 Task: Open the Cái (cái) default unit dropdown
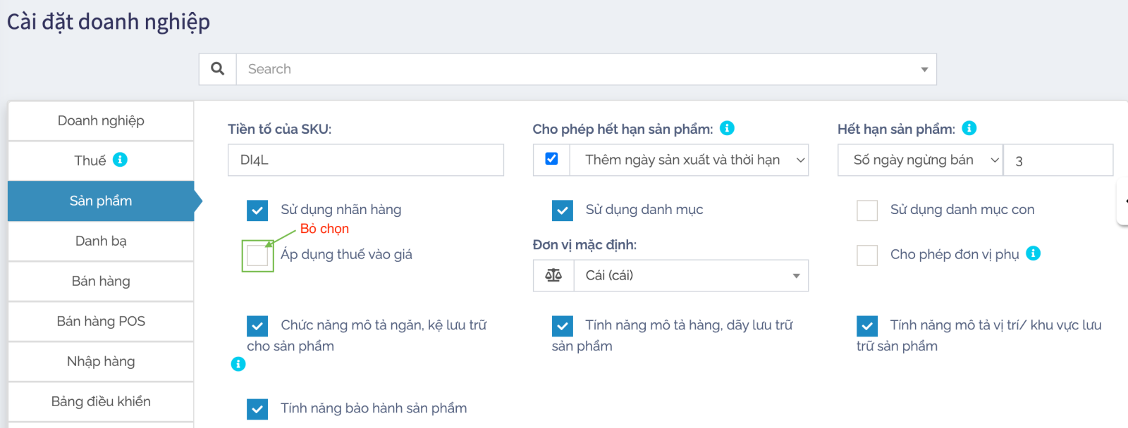tap(690, 275)
